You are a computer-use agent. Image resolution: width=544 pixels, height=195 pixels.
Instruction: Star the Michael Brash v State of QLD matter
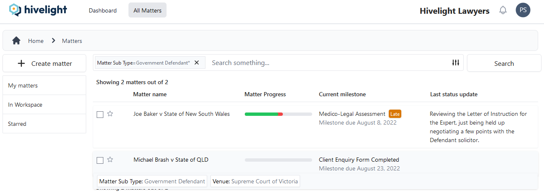[x=110, y=160]
